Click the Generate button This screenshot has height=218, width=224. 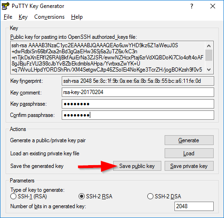(x=189, y=140)
